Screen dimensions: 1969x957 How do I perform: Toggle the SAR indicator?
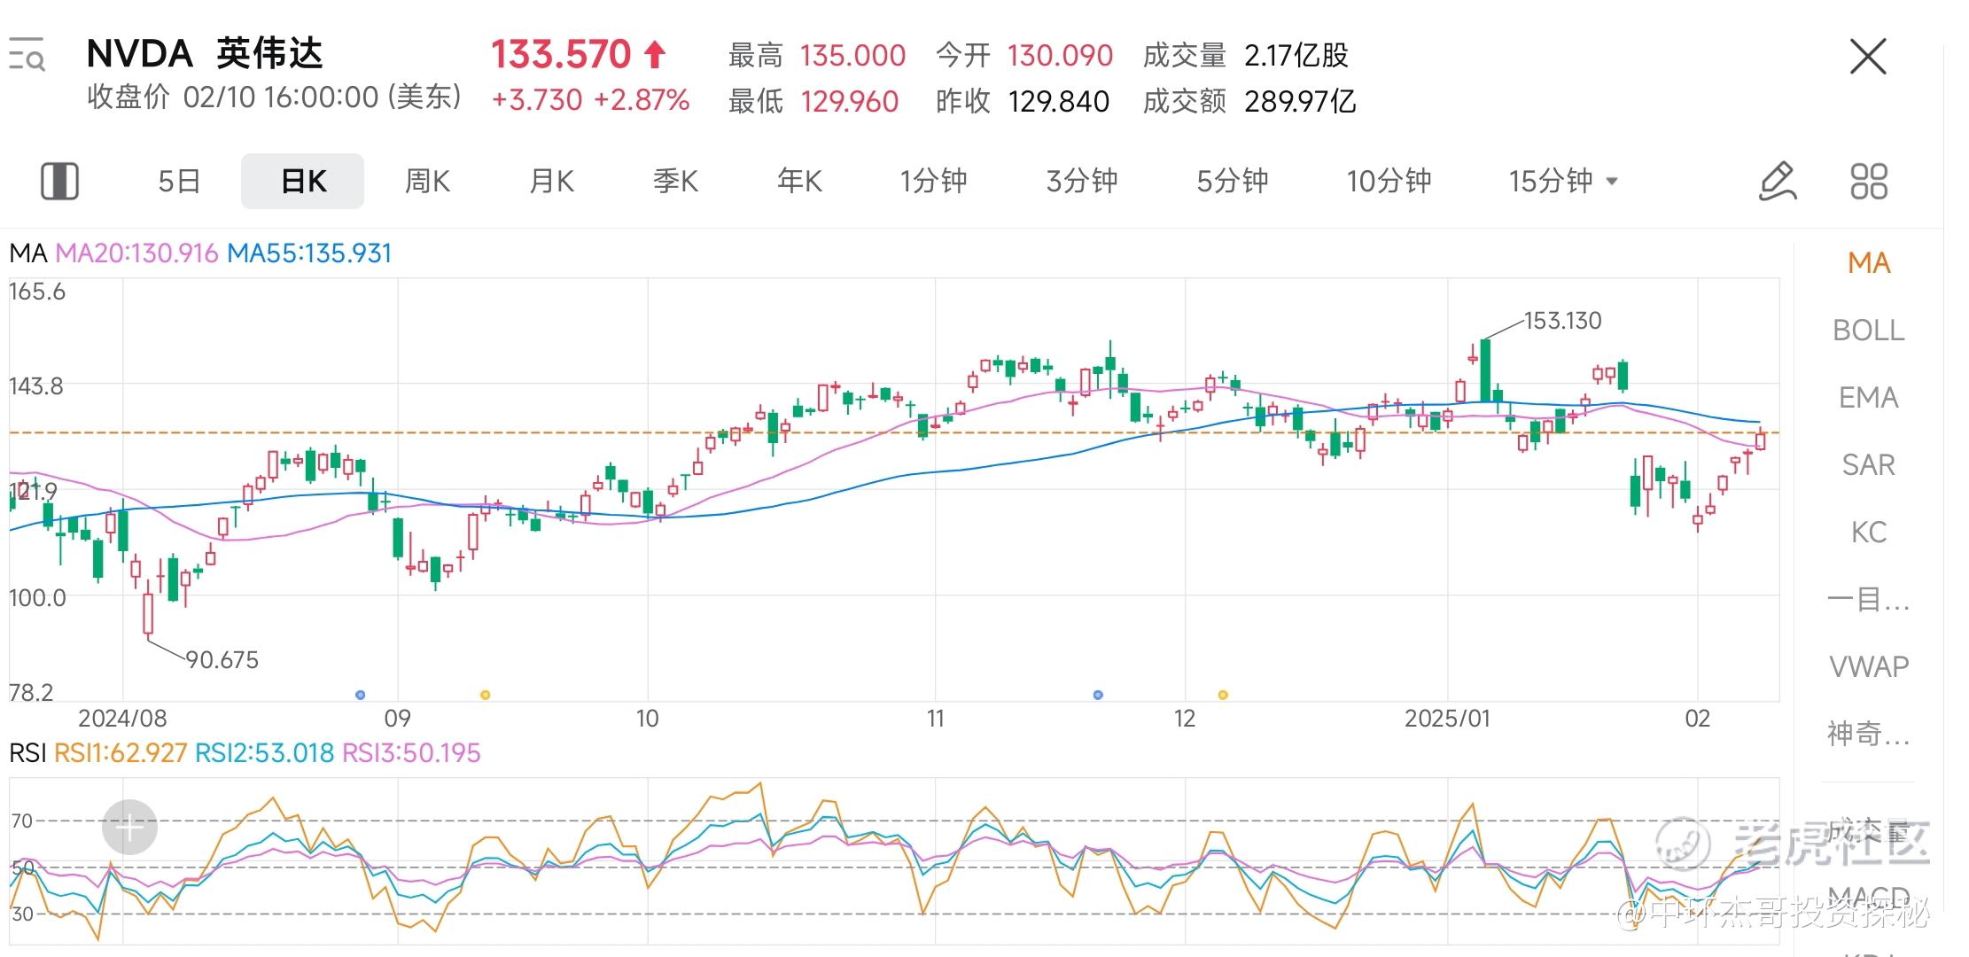[x=1868, y=464]
